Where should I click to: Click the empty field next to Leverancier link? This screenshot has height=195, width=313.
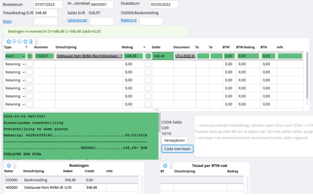coord(102,21)
